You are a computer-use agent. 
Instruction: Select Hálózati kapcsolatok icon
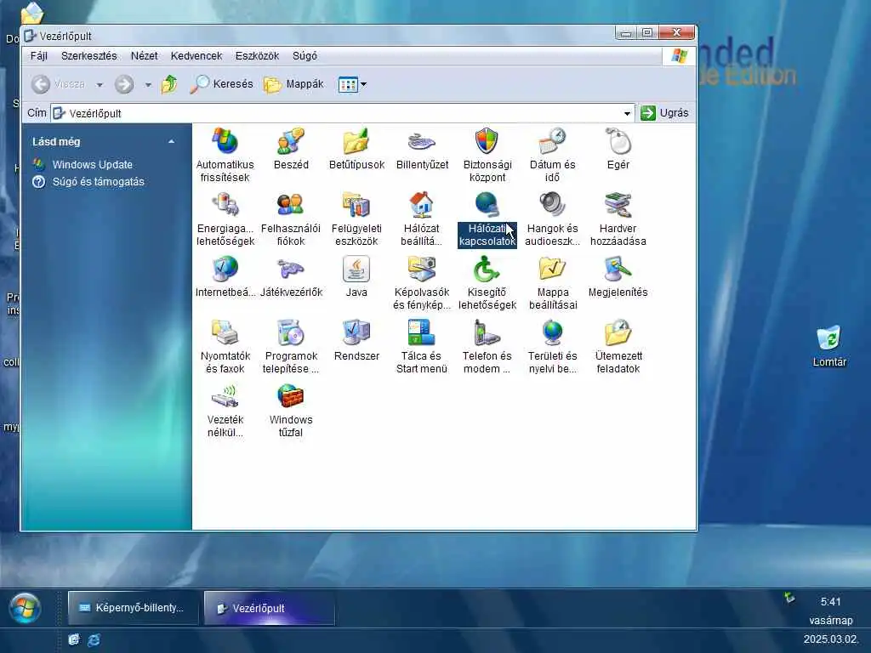click(487, 219)
